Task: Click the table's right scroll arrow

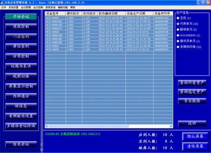Action: [171, 126]
